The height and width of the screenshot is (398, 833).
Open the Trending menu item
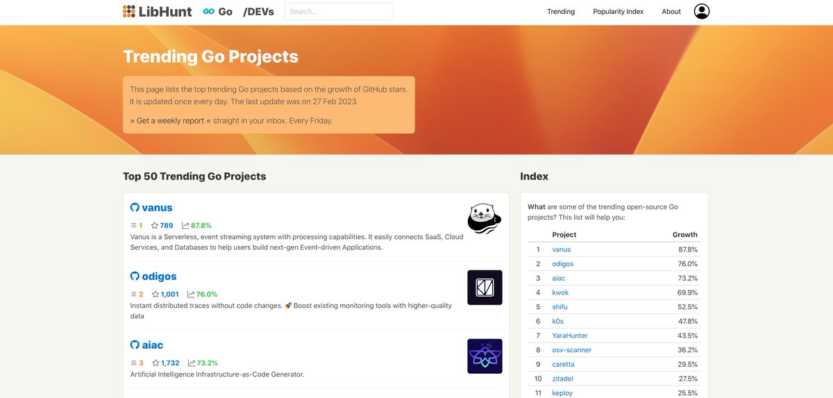coord(561,12)
